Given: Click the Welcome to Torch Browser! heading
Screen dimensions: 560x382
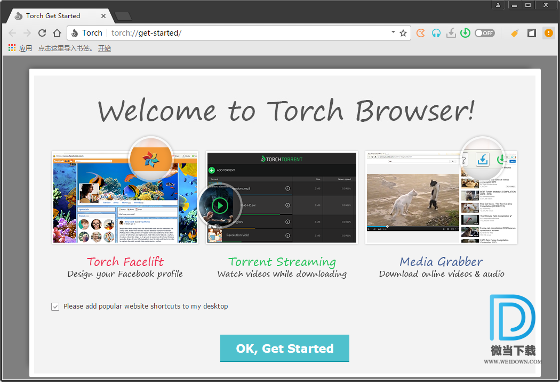Looking at the screenshot, I should click(x=286, y=111).
